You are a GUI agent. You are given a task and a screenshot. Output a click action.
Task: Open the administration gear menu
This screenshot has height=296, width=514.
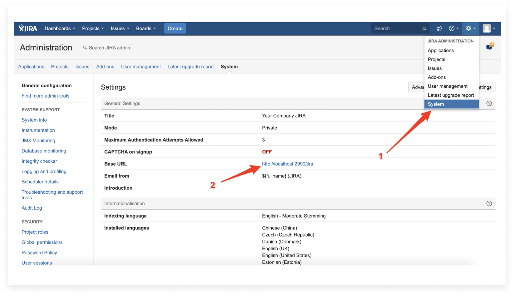[x=470, y=29]
